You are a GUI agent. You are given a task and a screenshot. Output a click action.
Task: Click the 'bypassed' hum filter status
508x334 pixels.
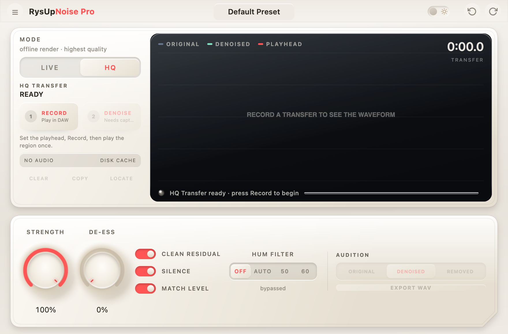pos(273,288)
